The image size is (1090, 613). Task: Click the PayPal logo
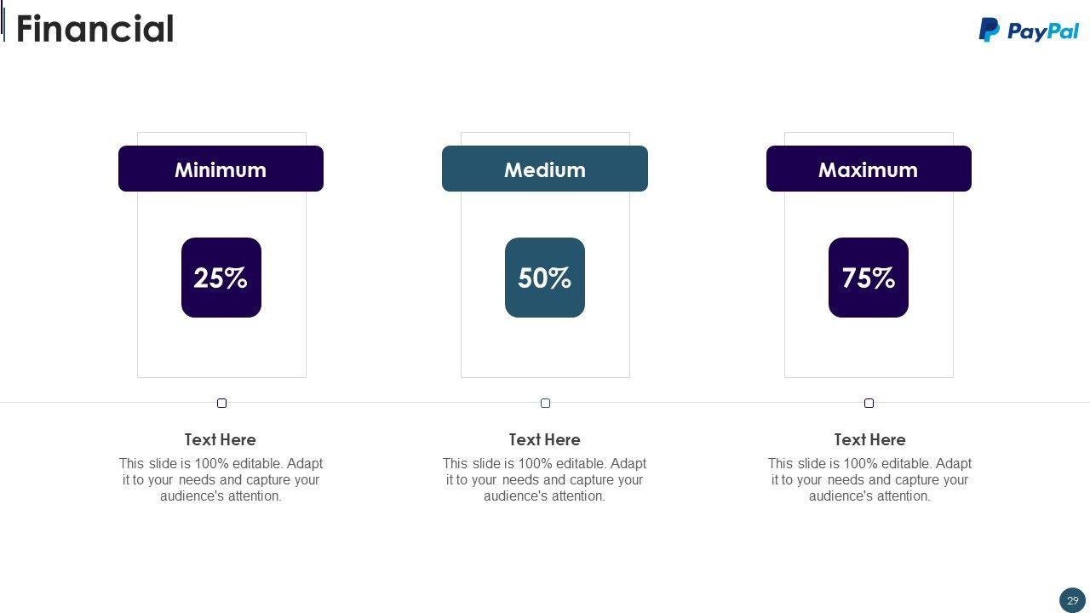coord(1029,30)
